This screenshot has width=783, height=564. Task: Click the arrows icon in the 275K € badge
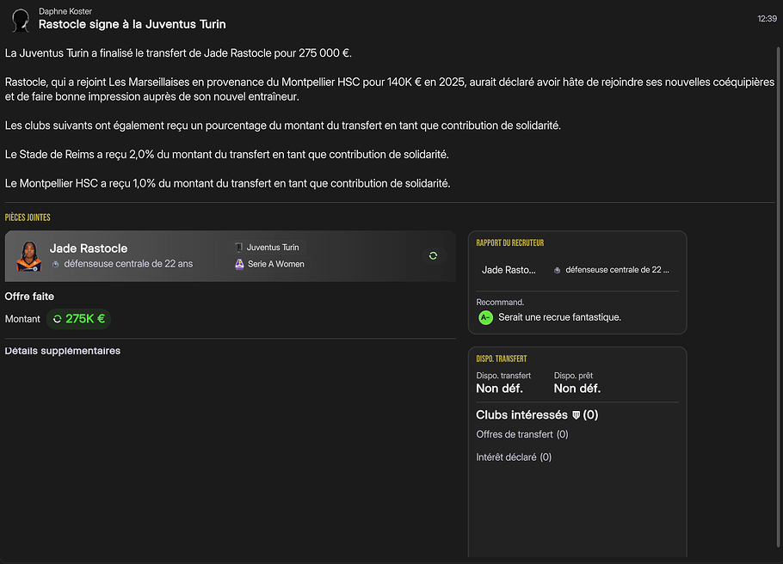click(x=58, y=319)
